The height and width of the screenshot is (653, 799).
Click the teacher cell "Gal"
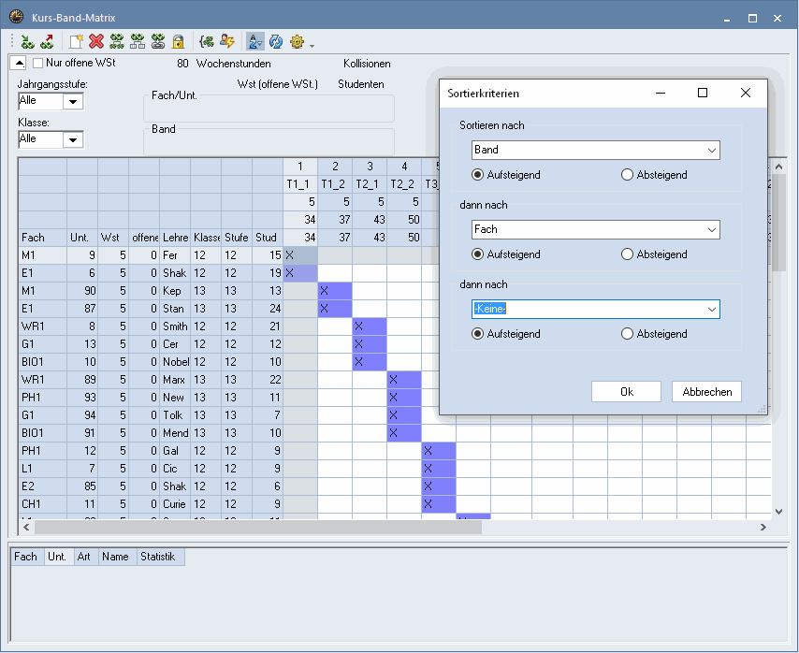click(x=175, y=451)
